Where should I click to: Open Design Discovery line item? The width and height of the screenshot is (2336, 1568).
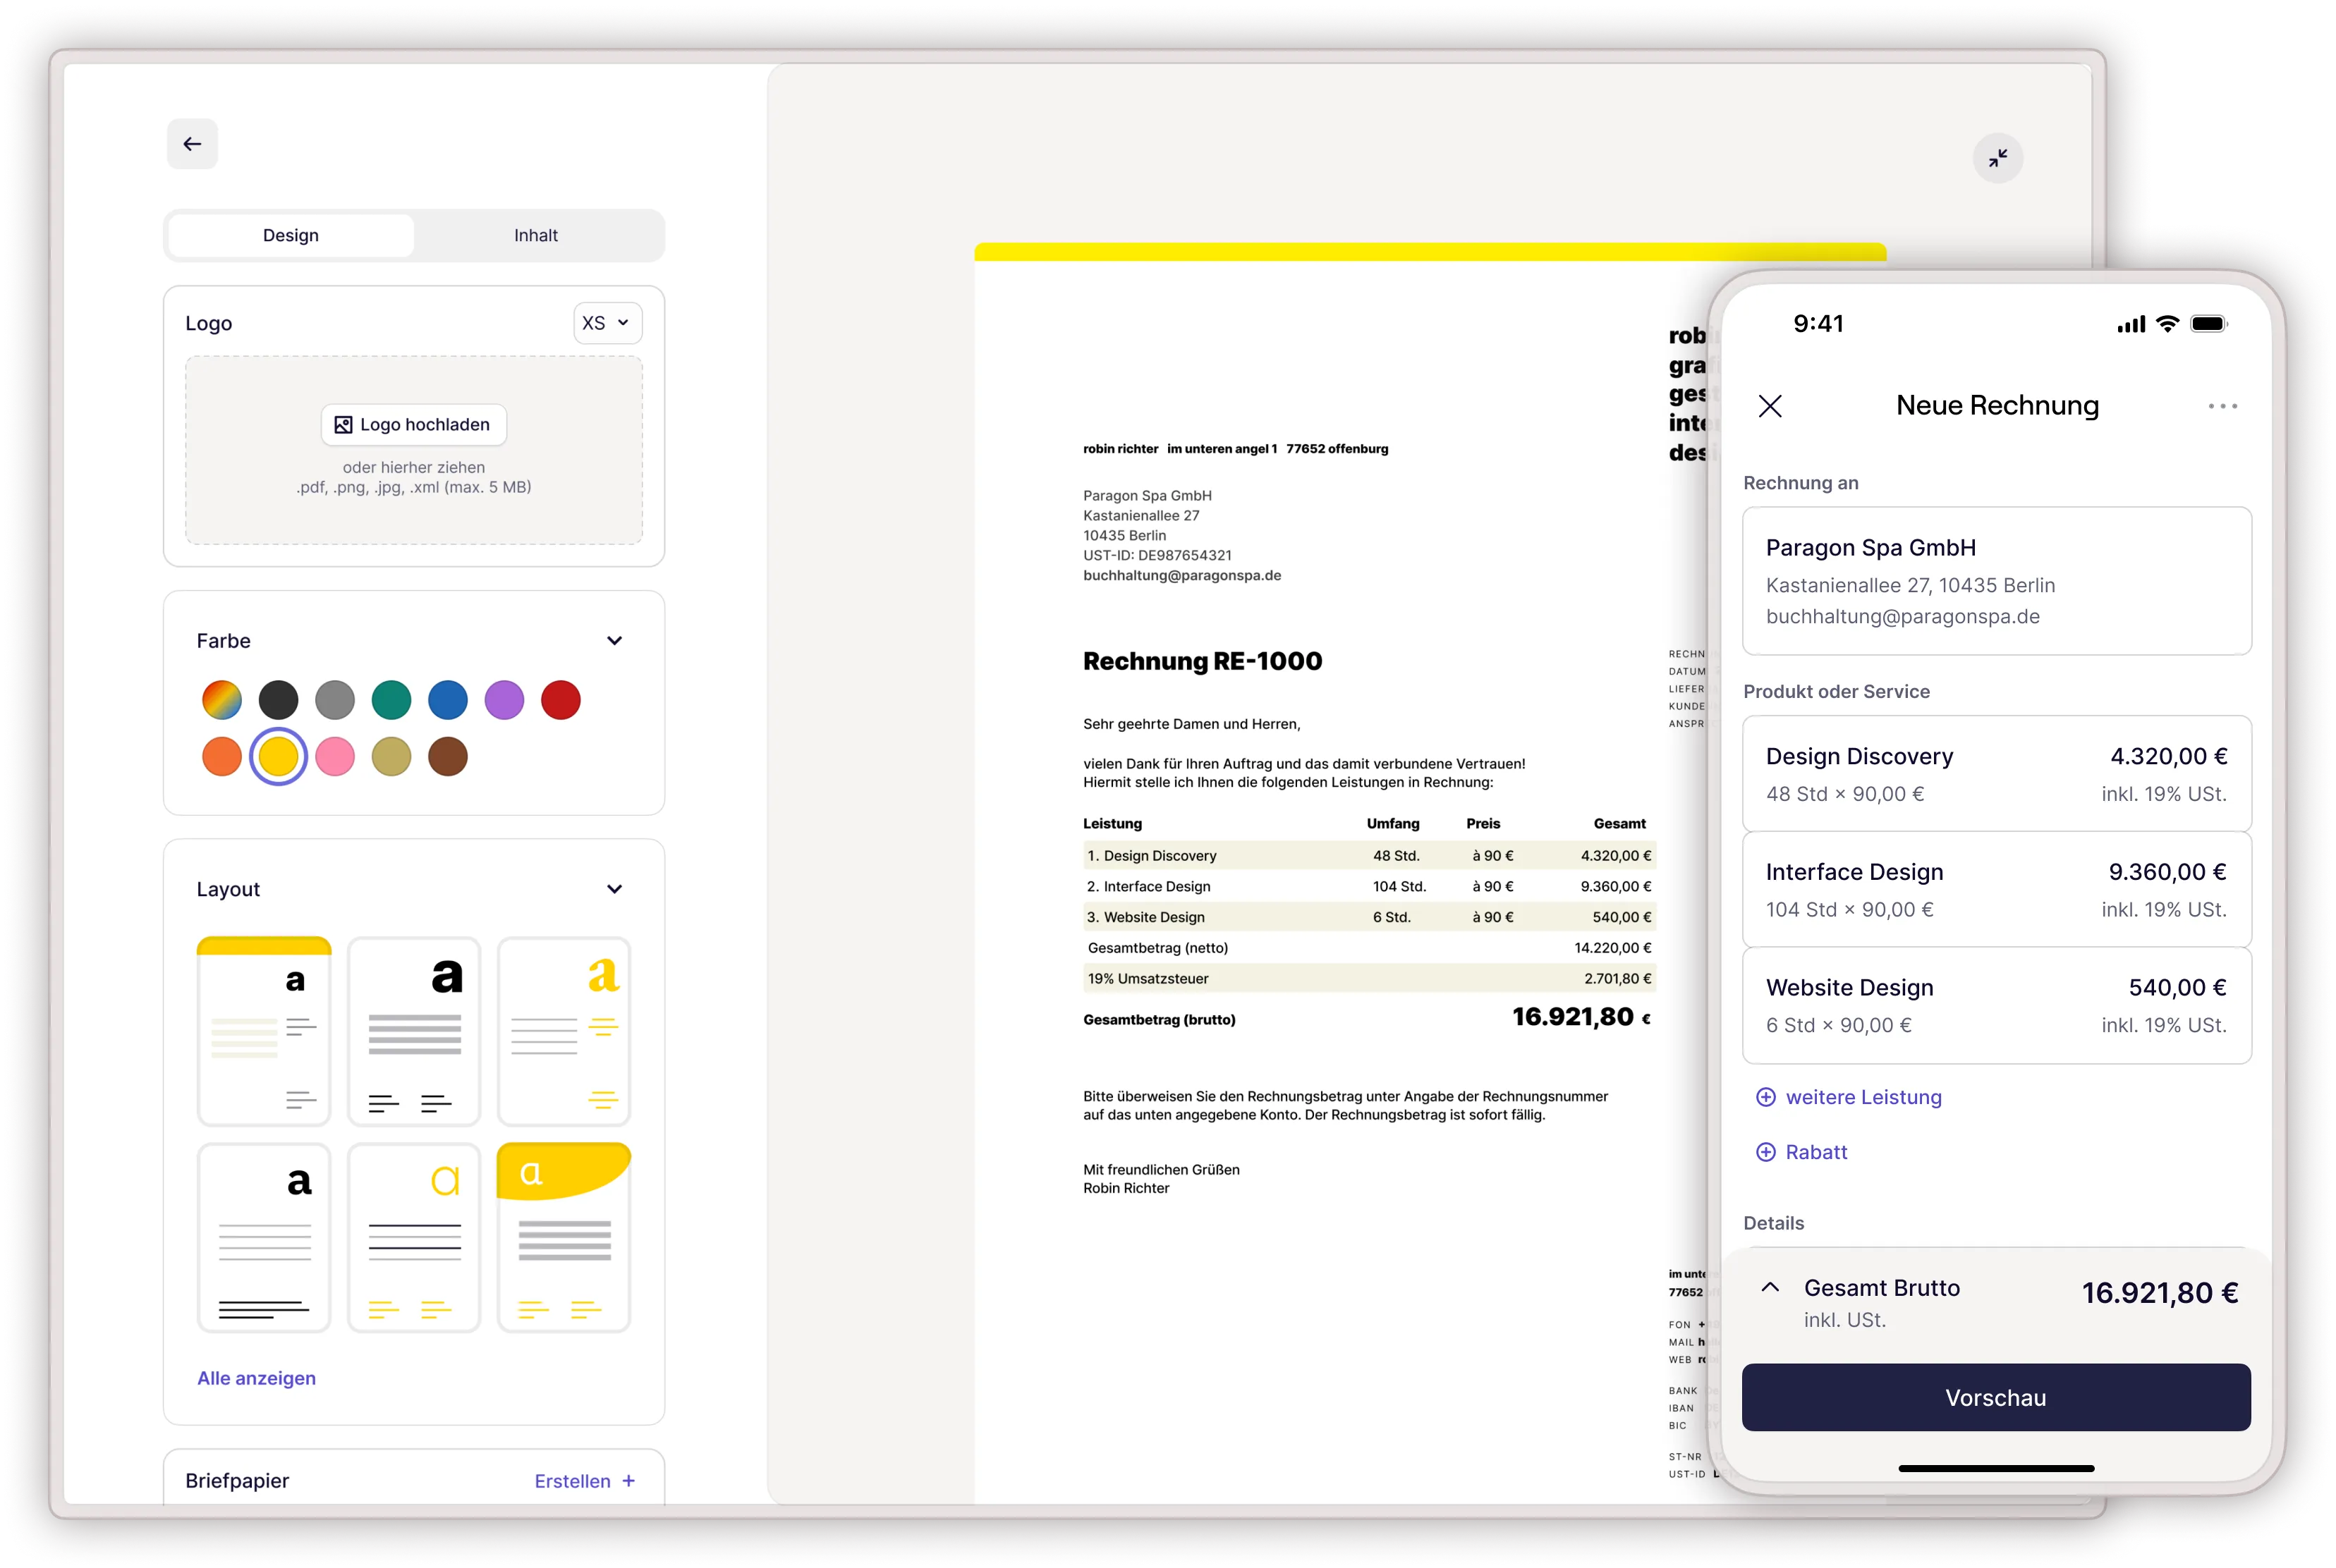pos(1996,773)
